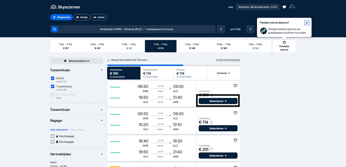The width and height of the screenshot is (346, 167).
Task: Switch to the Vliegtickets tab
Action: (61, 17)
